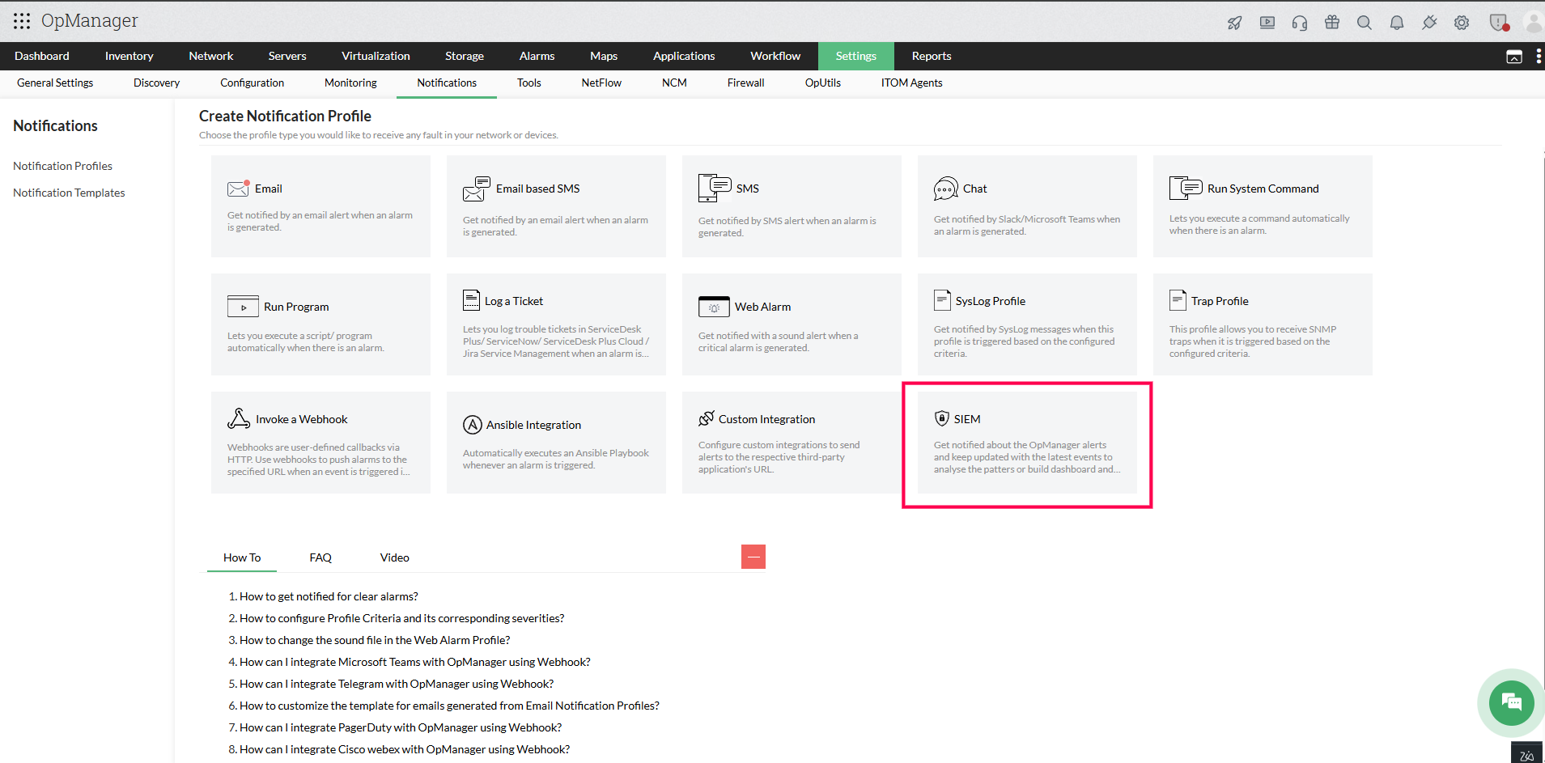
Task: Open the Cisco webex webhook how-to
Action: point(405,749)
